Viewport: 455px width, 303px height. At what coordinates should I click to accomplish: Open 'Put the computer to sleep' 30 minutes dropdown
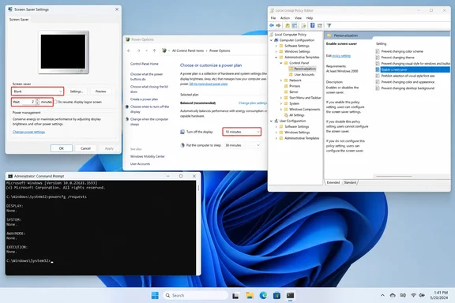(242, 145)
